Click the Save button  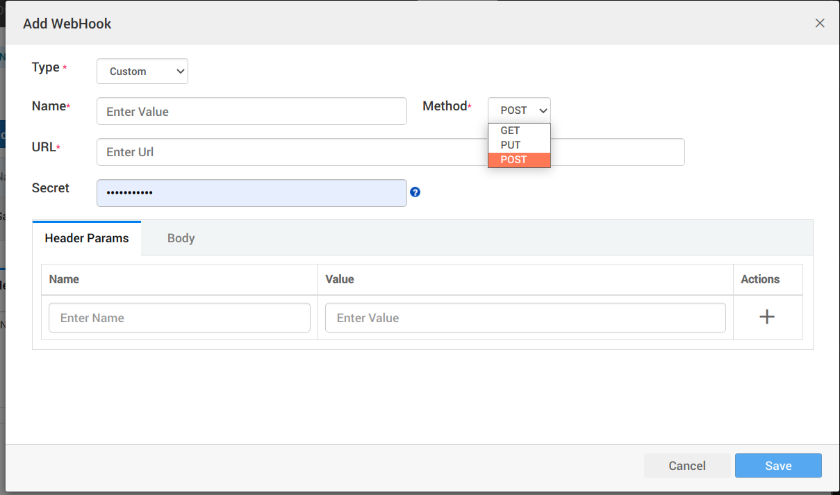(x=778, y=465)
